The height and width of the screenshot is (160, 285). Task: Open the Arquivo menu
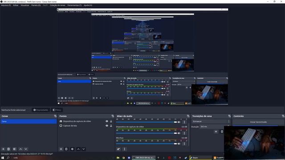tap(6, 5)
